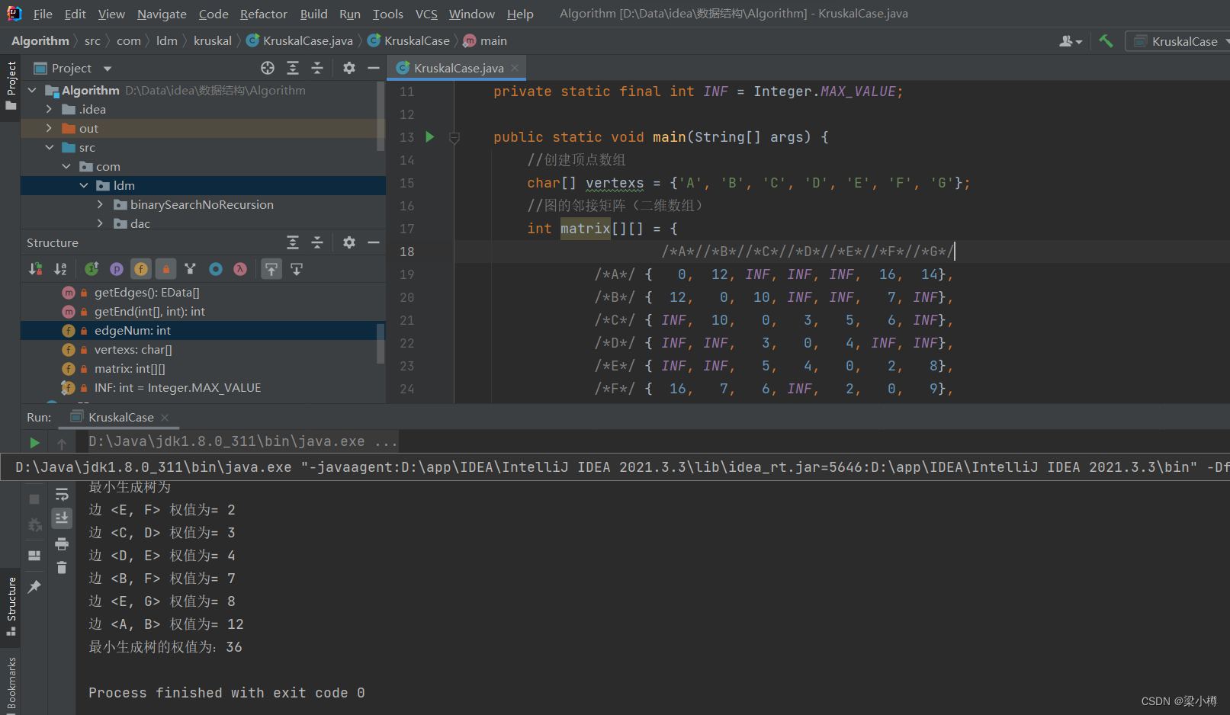Open the VCS menu
The height and width of the screenshot is (715, 1230).
pos(426,14)
